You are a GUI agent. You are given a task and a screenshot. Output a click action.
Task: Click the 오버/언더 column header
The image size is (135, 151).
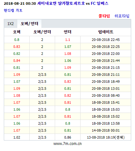[42, 32]
